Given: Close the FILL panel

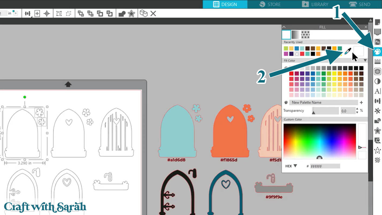Looking at the screenshot, I should click(366, 27).
